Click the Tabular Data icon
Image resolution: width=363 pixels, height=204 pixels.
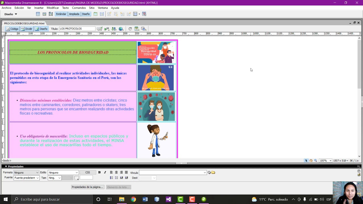tap(144, 14)
